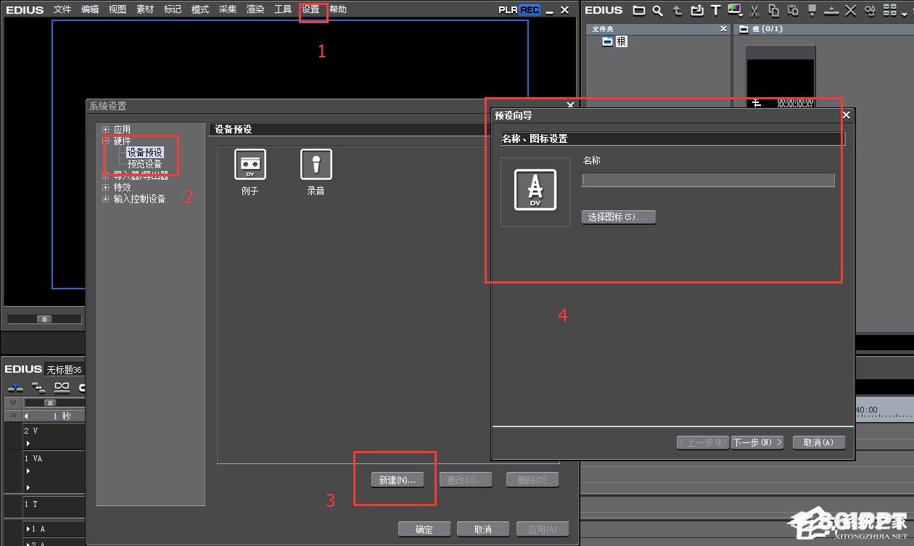Open the 帮助 menu
This screenshot has width=914, height=546.
[338, 9]
